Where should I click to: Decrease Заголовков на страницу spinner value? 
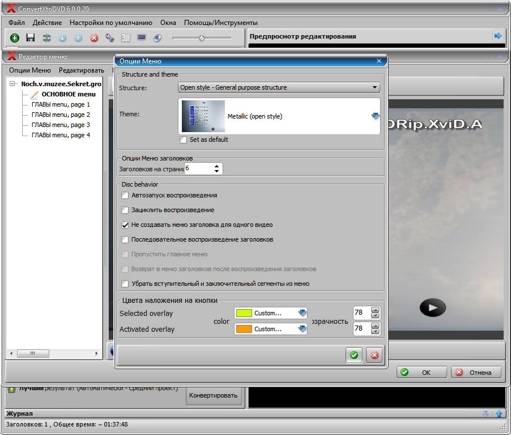(217, 171)
